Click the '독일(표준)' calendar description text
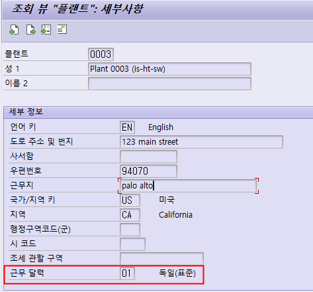The image size is (313, 292). click(x=177, y=273)
